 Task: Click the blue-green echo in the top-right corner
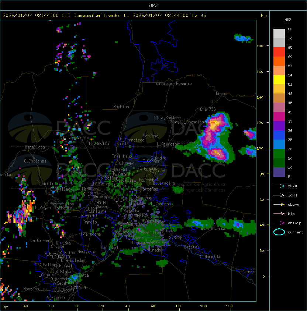243,38
